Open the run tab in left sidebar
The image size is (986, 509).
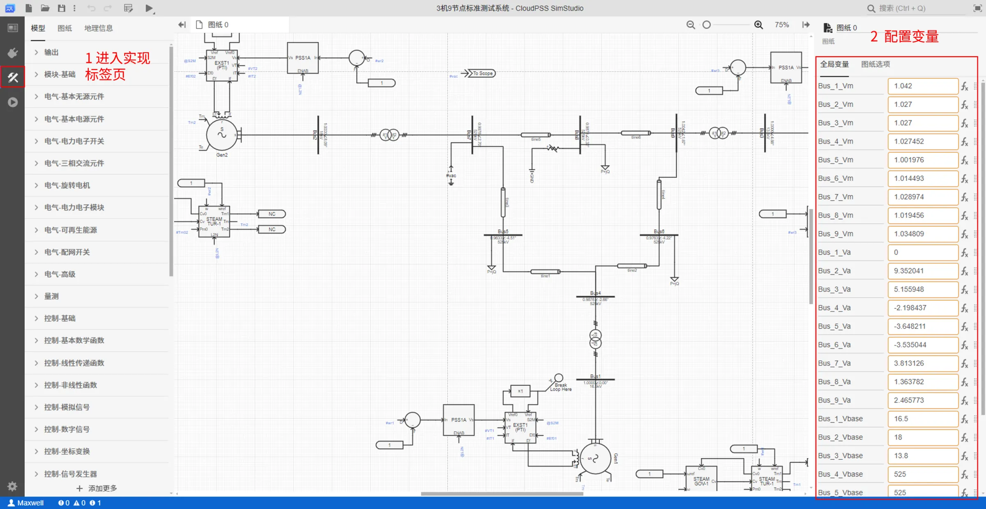tap(12, 102)
